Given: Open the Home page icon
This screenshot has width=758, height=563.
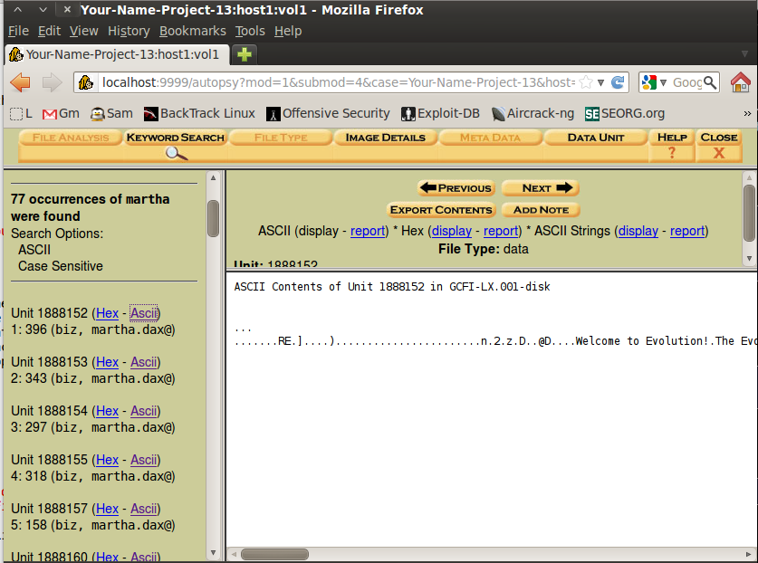Looking at the screenshot, I should tap(740, 82).
